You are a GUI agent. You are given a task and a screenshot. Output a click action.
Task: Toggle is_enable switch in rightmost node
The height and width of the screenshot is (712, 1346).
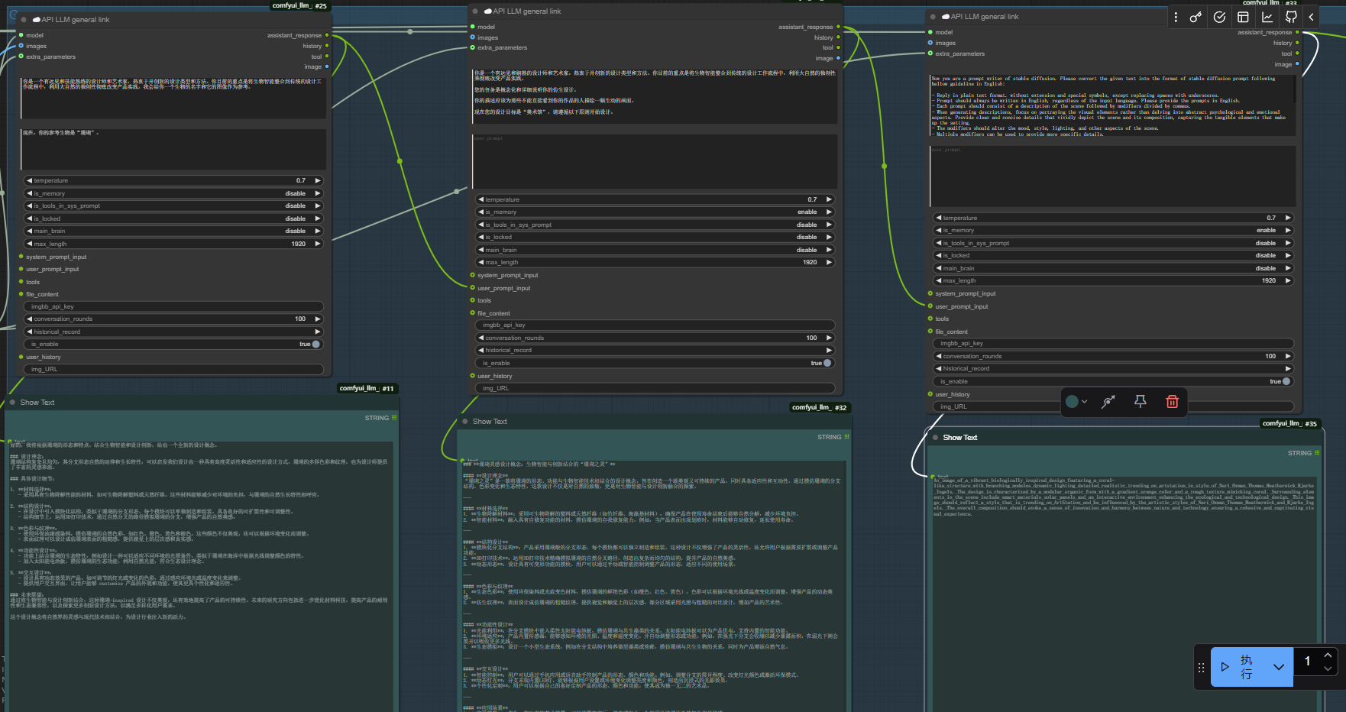pos(1286,381)
